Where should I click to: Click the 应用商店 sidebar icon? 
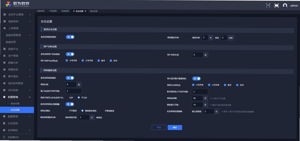click(x=4, y=130)
